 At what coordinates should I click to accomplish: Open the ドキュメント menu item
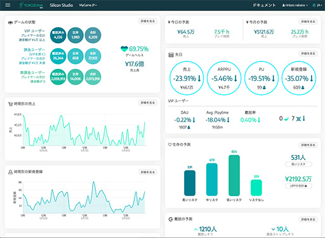264,5
